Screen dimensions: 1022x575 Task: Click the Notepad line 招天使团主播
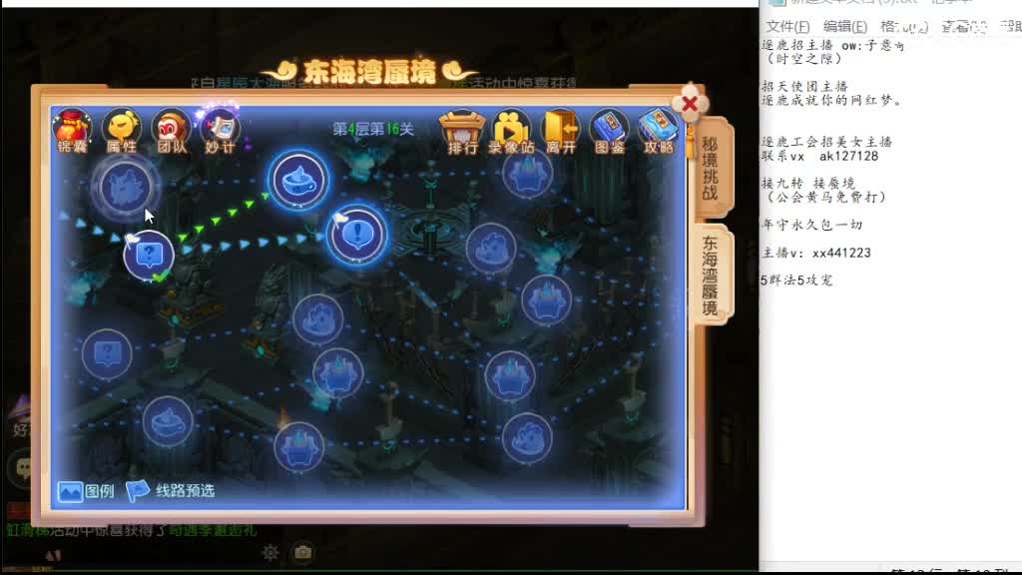[x=804, y=86]
